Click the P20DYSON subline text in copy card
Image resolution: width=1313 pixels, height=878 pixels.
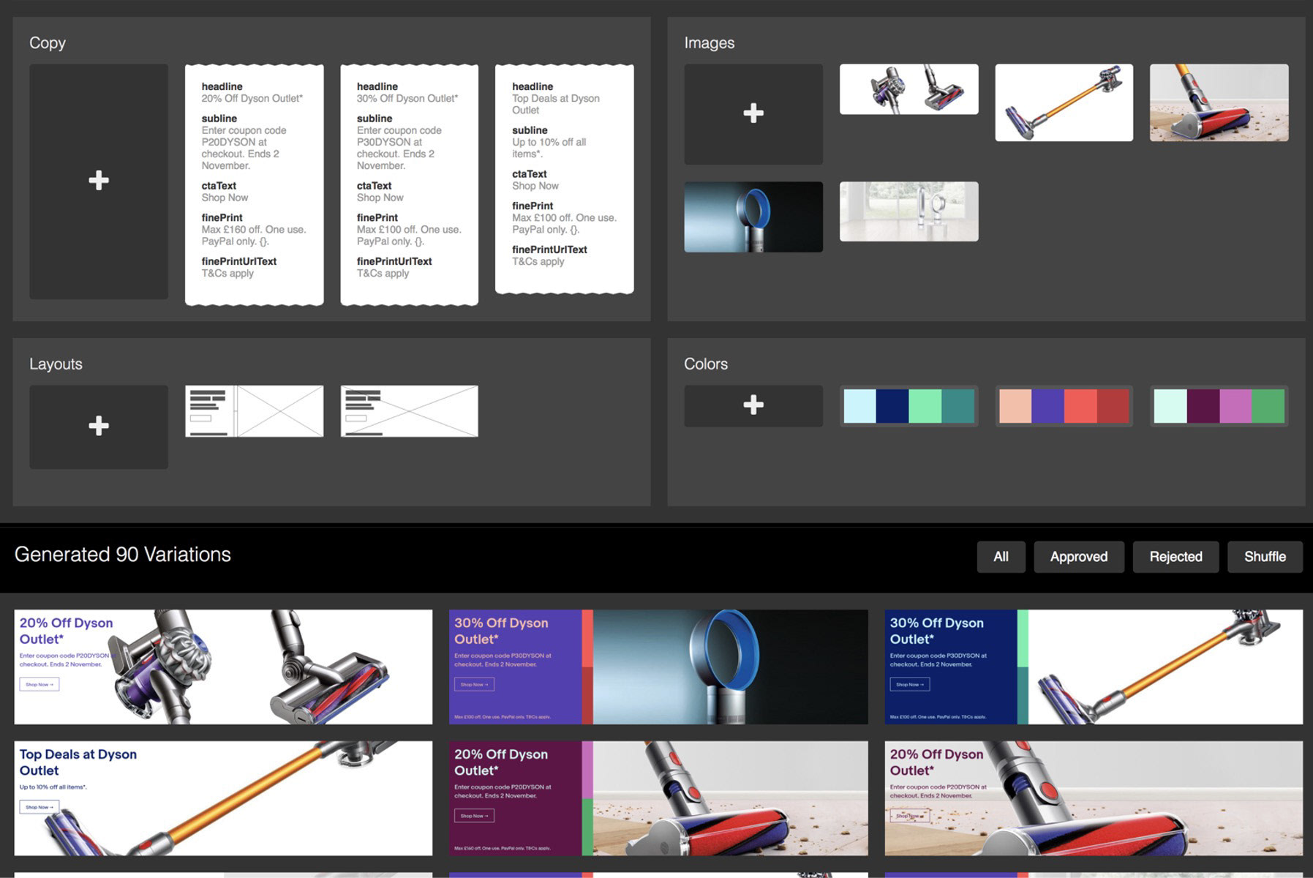244,148
